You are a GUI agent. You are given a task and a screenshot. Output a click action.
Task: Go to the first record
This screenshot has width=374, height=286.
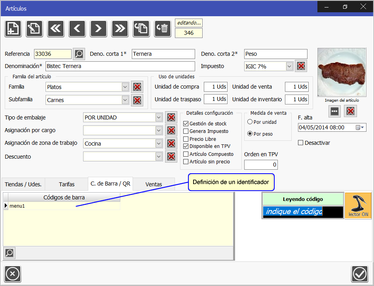tap(55, 28)
